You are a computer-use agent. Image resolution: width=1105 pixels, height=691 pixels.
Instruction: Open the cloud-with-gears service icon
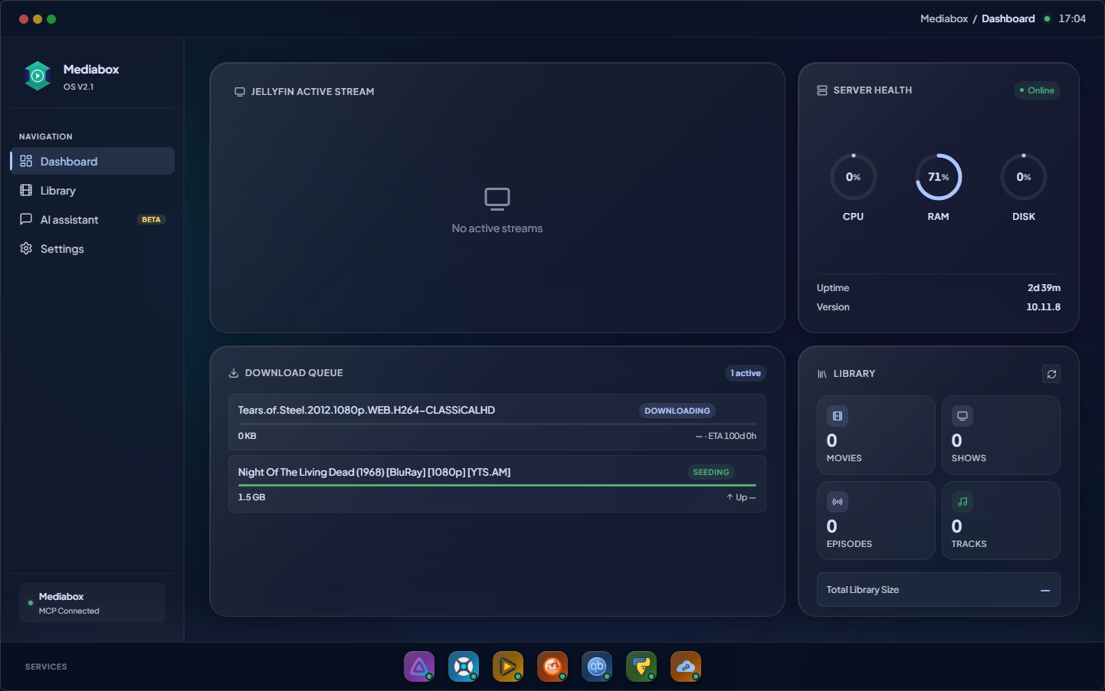686,666
